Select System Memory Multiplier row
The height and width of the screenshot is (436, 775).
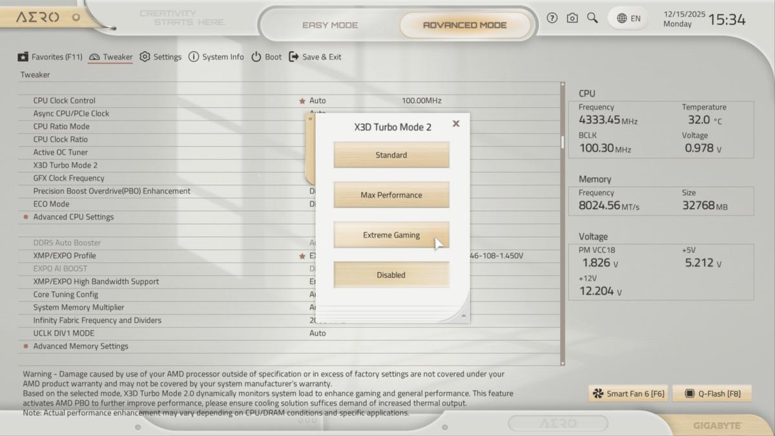289,307
